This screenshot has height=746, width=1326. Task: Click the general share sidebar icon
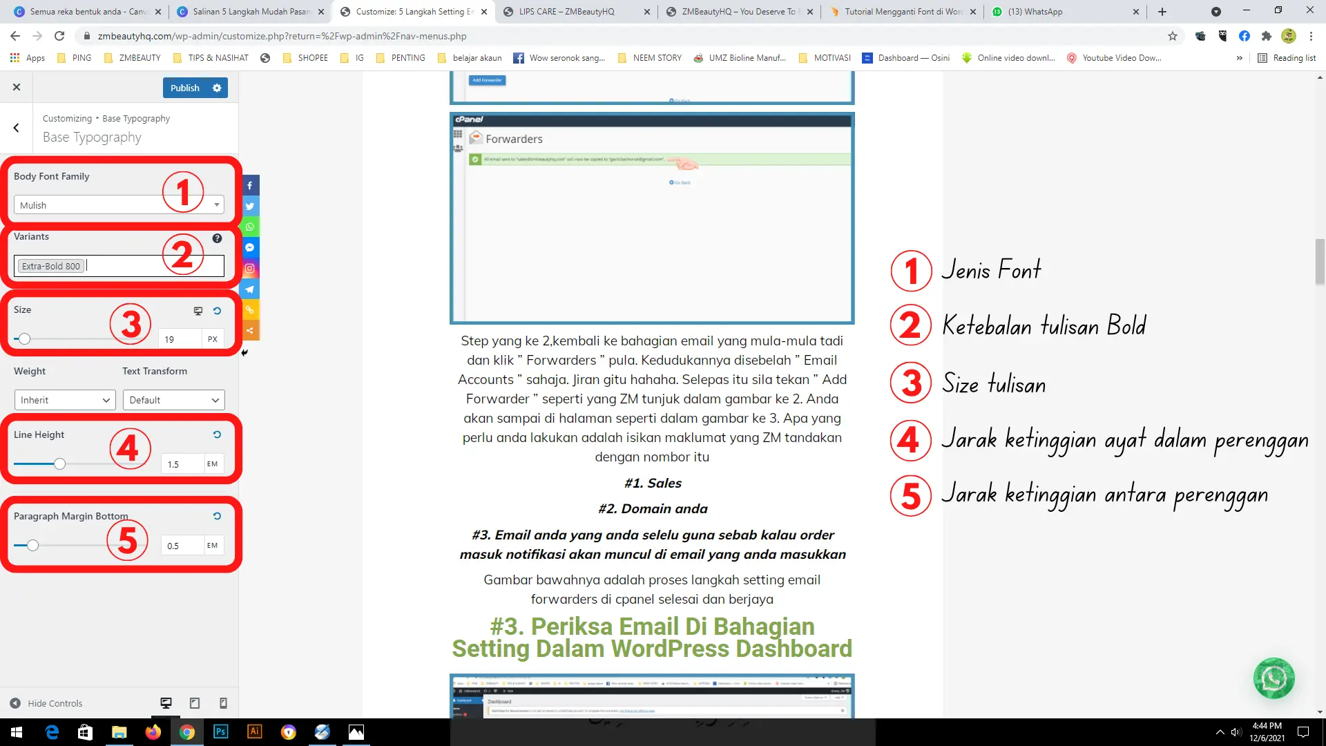pos(250,330)
